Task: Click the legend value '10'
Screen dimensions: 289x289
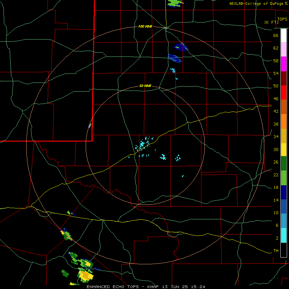Action: point(276,213)
